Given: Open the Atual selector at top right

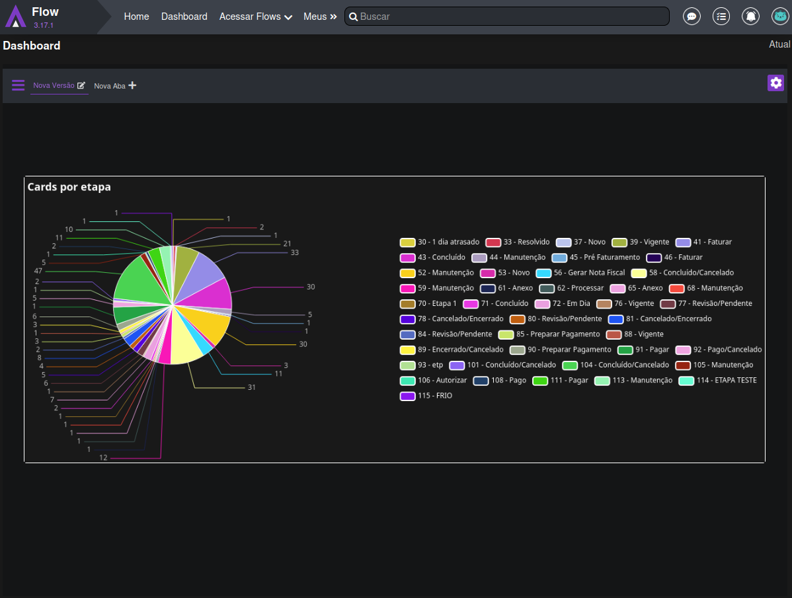Looking at the screenshot, I should click(x=779, y=44).
